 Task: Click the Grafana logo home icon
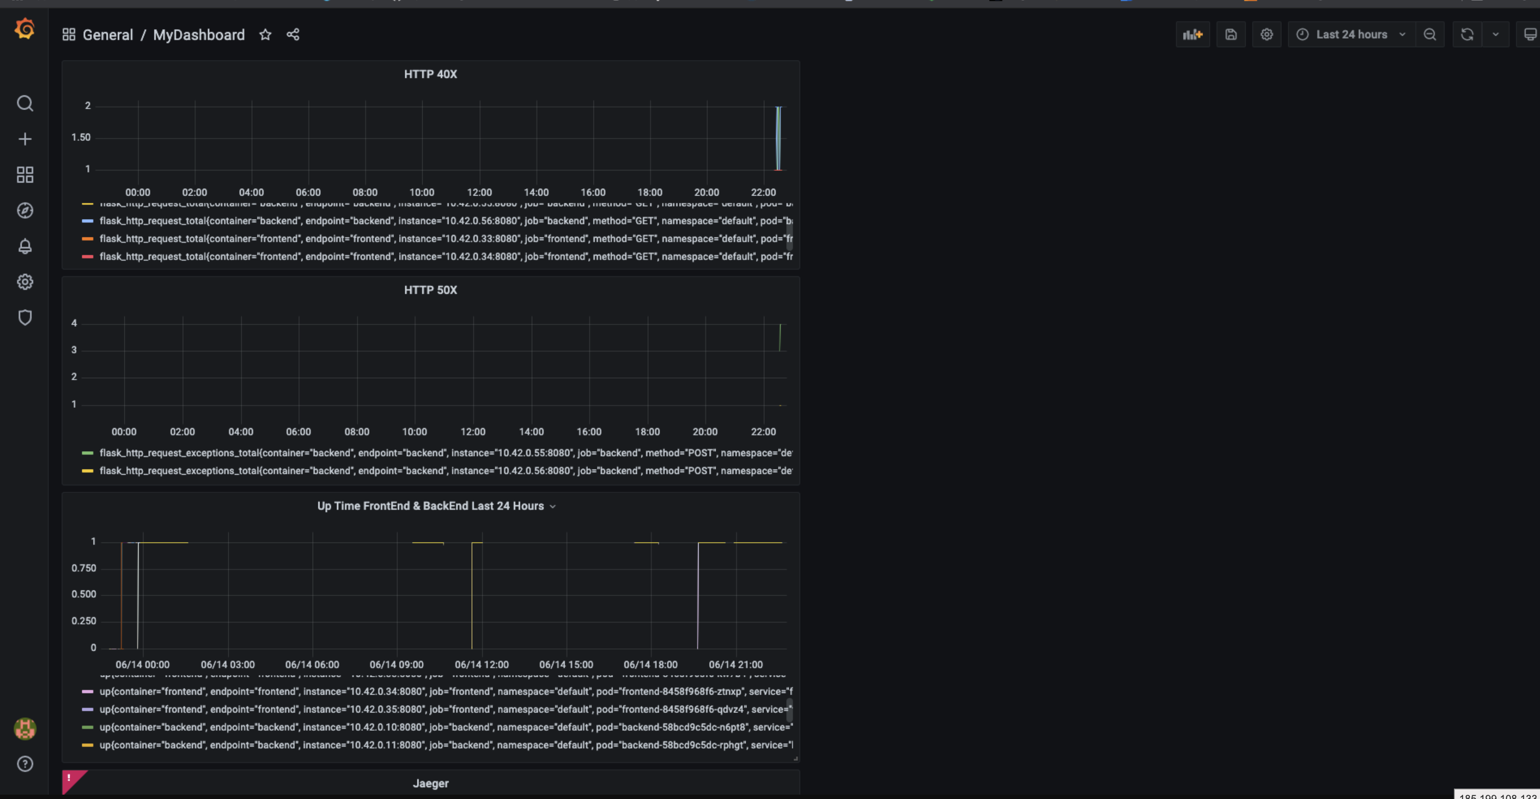[24, 29]
